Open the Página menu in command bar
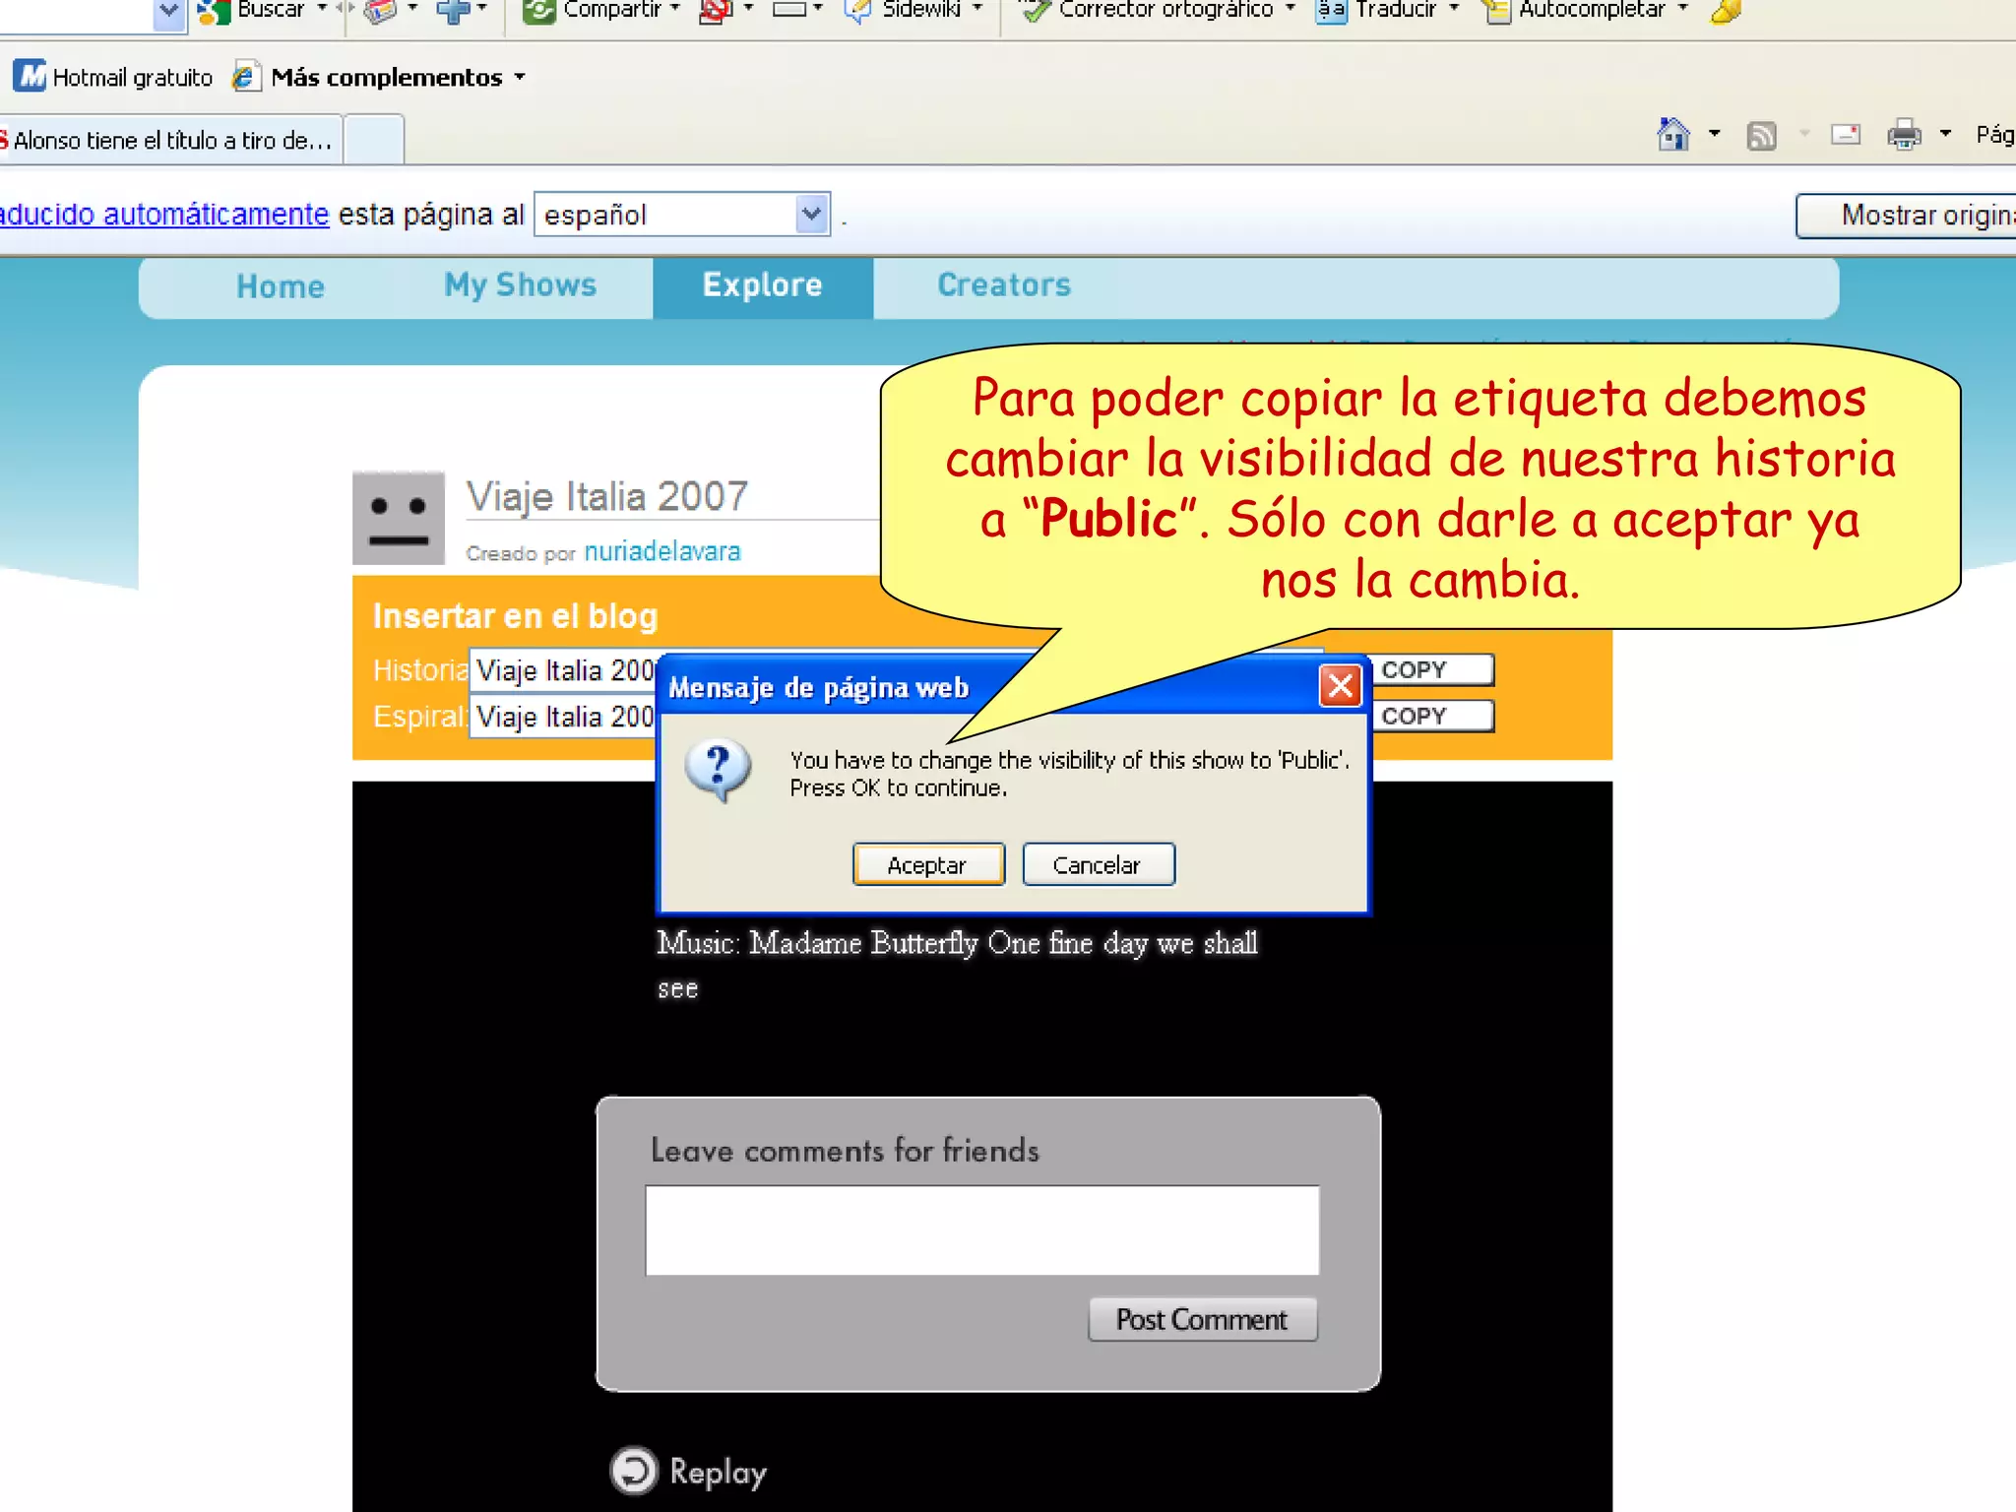Screen dimensions: 2016x1512 pos(1995,134)
